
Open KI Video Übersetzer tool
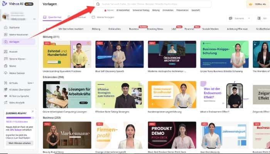pyautogui.click(x=19, y=89)
